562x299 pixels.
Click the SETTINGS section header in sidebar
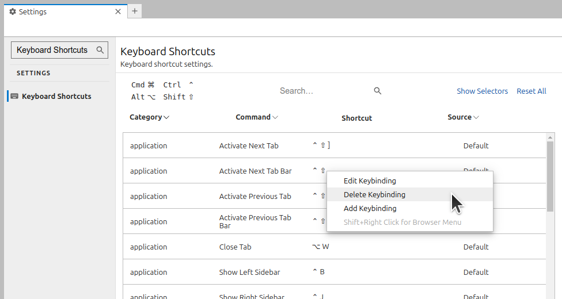33,73
